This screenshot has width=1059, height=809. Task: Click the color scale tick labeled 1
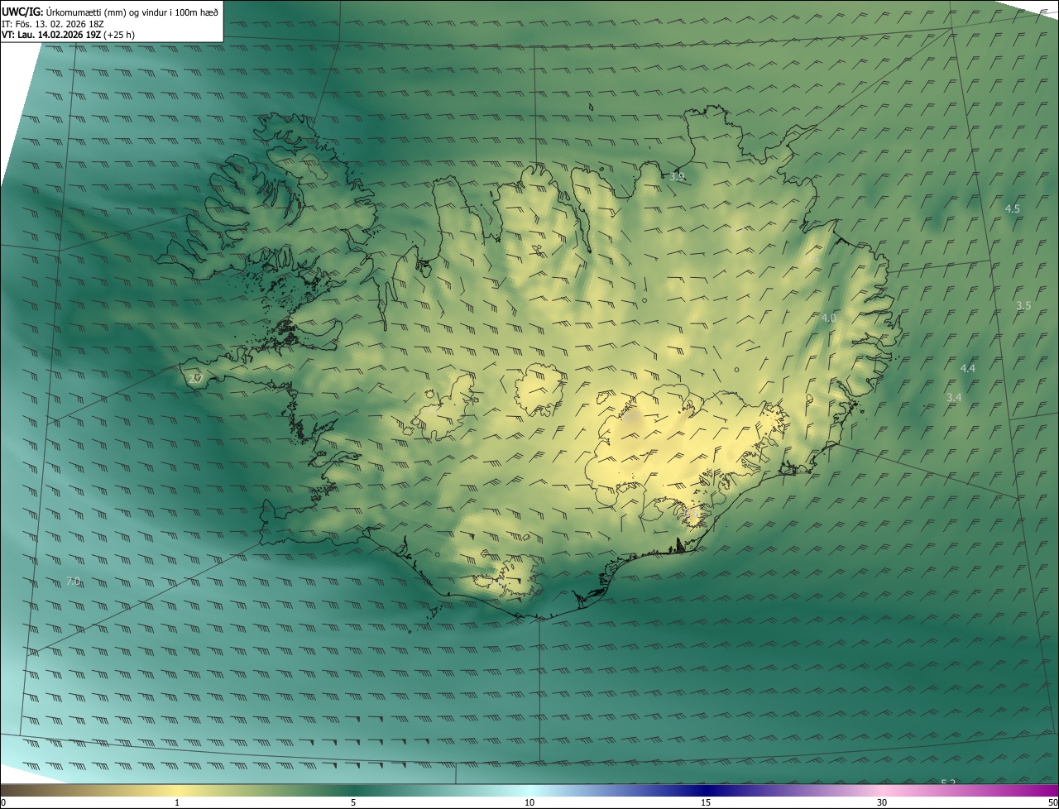pos(177,802)
